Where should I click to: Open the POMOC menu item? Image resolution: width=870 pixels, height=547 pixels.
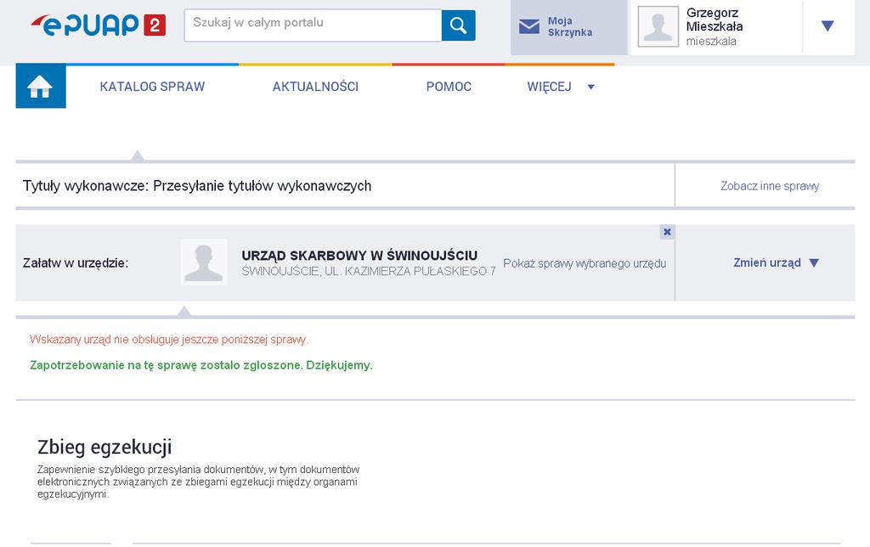[x=449, y=87]
